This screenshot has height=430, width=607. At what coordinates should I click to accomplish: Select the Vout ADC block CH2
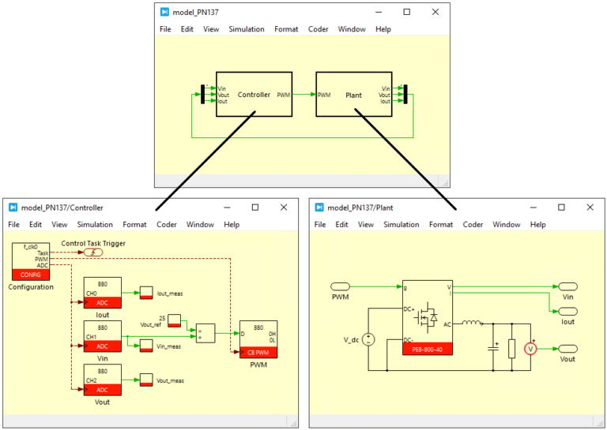point(103,380)
